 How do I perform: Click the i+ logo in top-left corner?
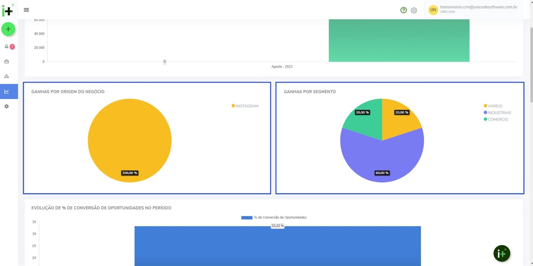coord(7,11)
